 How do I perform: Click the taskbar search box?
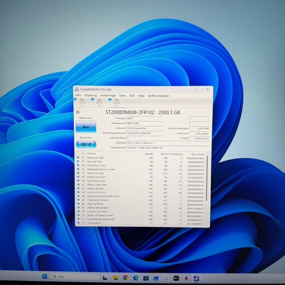tap(75, 276)
